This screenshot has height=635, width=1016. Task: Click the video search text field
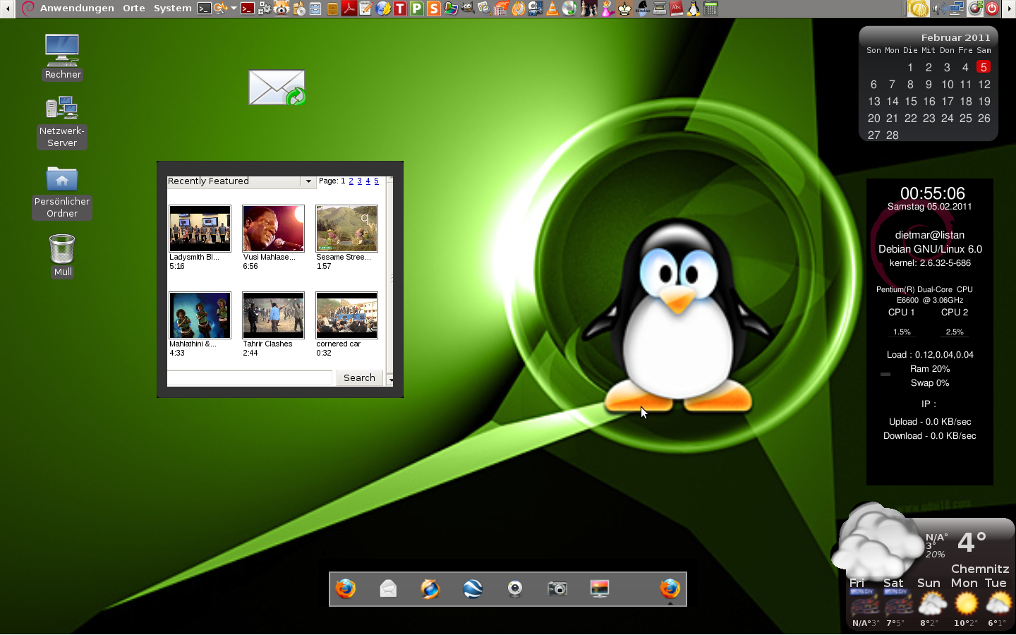coord(250,378)
